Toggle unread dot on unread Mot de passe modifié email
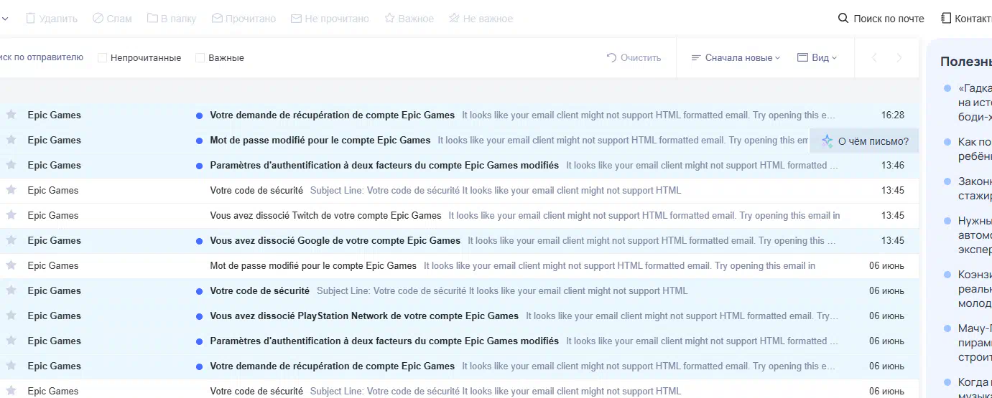Viewport: 992px width, 398px height. 199,141
